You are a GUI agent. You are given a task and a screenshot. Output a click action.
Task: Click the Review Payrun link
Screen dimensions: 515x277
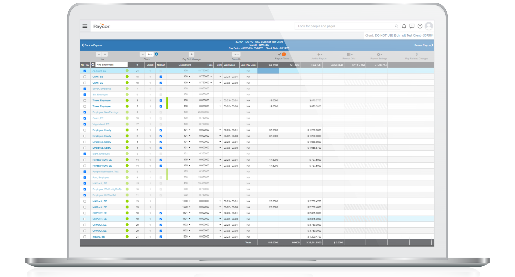pos(423,45)
